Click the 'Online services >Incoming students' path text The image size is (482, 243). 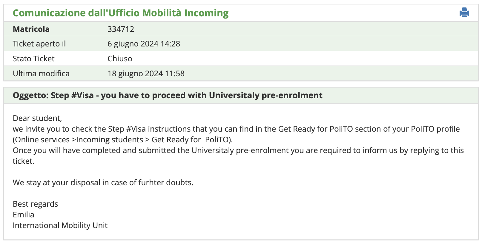tap(78, 140)
